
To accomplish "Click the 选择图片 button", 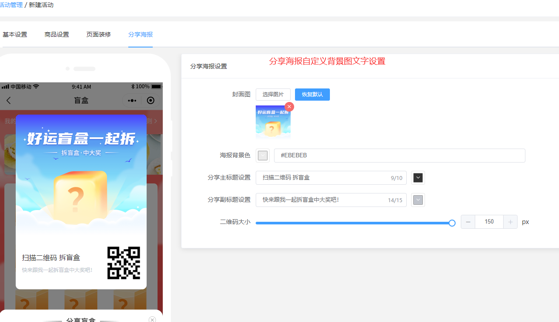I will 273,95.
